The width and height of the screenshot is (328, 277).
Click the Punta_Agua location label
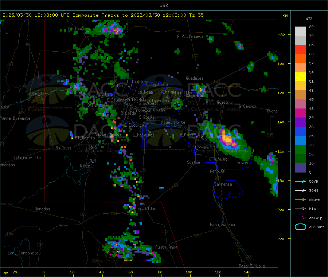click(x=166, y=247)
